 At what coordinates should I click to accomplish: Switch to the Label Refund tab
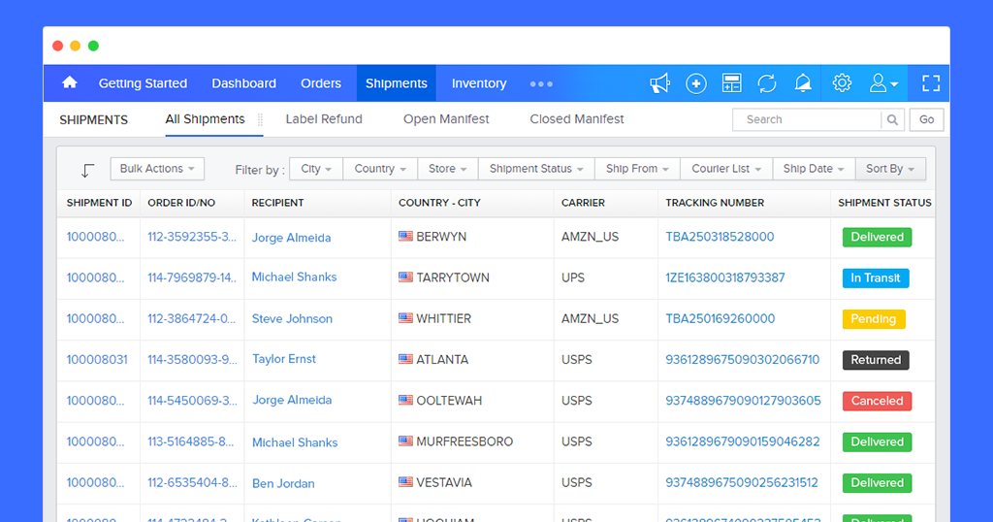[x=324, y=119]
